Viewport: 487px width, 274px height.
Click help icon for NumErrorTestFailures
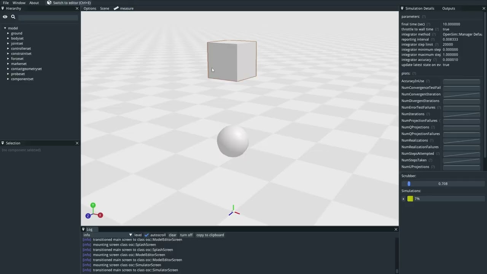(x=439, y=108)
